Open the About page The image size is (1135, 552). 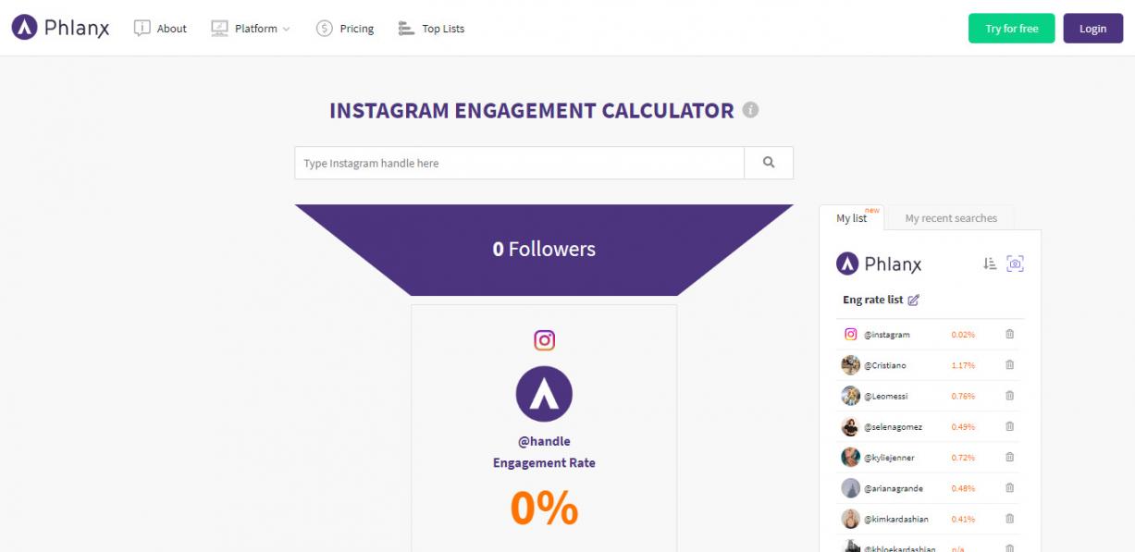161,29
